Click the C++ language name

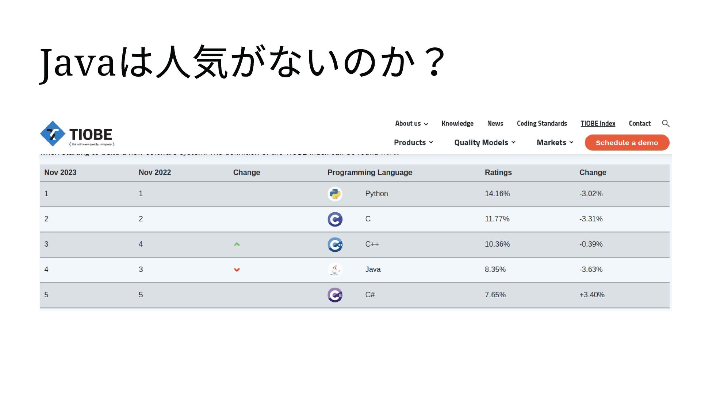coord(372,244)
